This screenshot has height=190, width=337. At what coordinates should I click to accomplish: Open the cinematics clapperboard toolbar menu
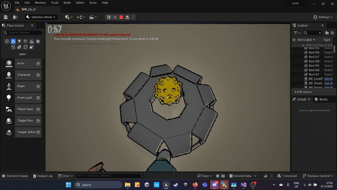coord(93,17)
